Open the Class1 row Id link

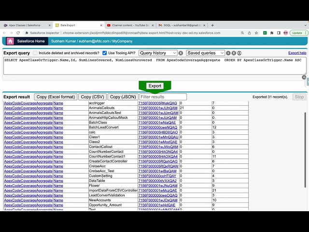[158, 137]
